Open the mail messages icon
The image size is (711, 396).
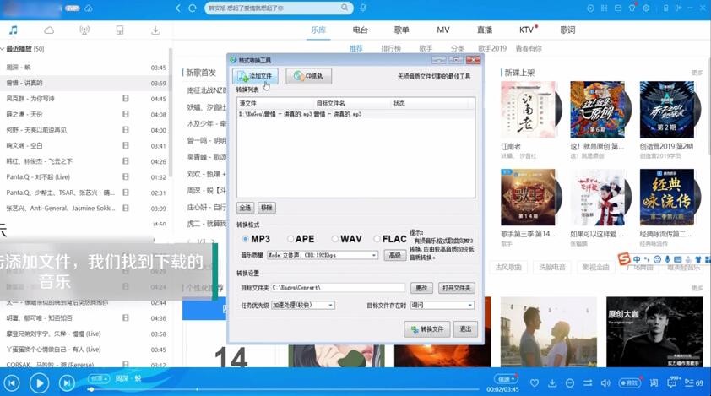click(x=618, y=8)
